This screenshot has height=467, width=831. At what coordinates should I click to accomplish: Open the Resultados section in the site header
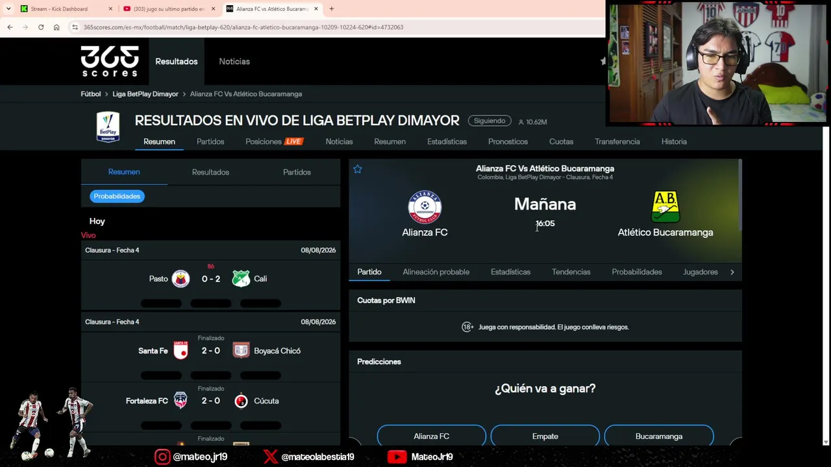177,62
